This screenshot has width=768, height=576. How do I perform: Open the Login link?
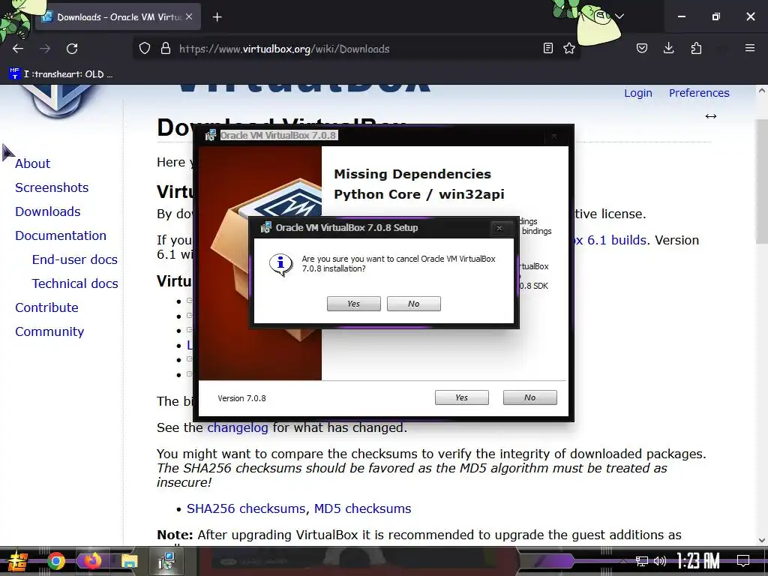[x=638, y=92]
